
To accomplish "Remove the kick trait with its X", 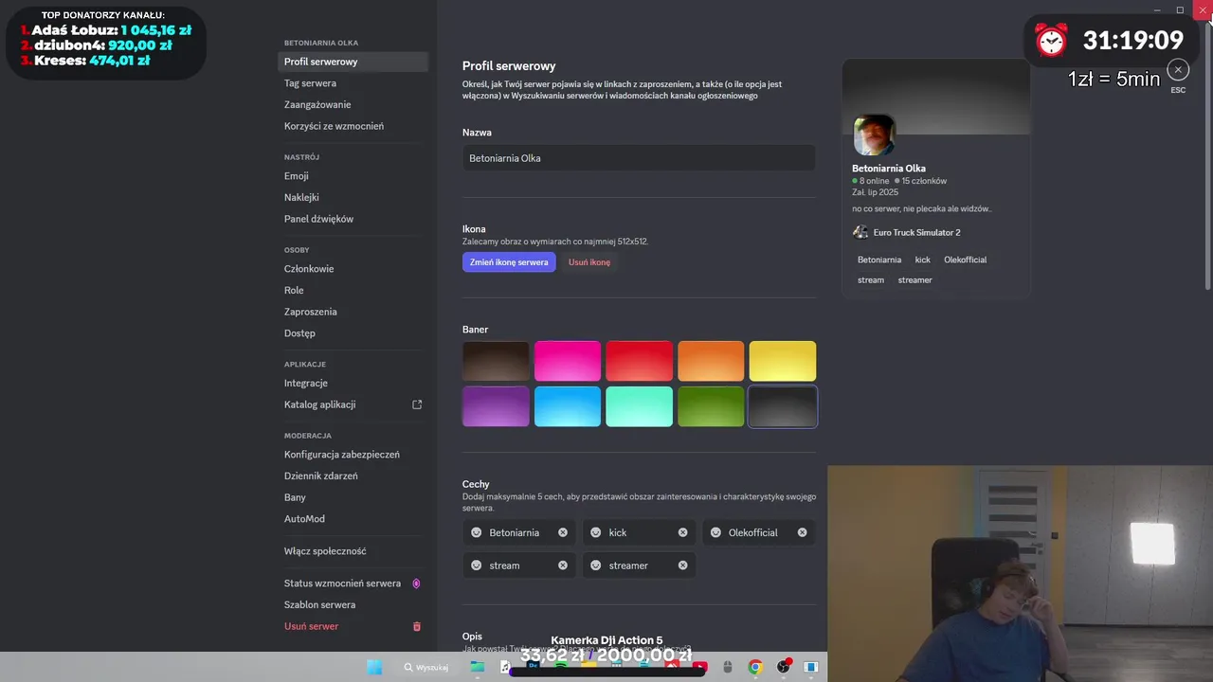I will coord(682,532).
